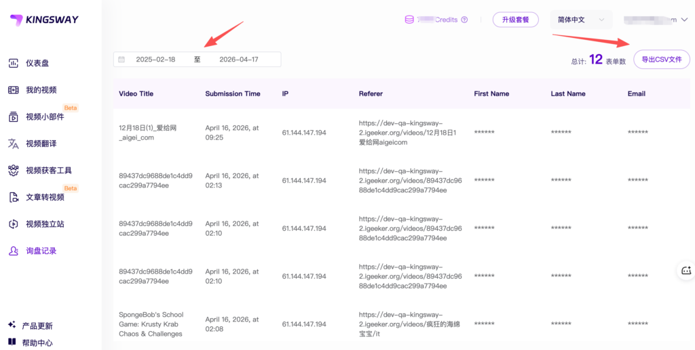Open the floating chatbot assistant icon
This screenshot has height=350, width=695.
click(x=685, y=270)
